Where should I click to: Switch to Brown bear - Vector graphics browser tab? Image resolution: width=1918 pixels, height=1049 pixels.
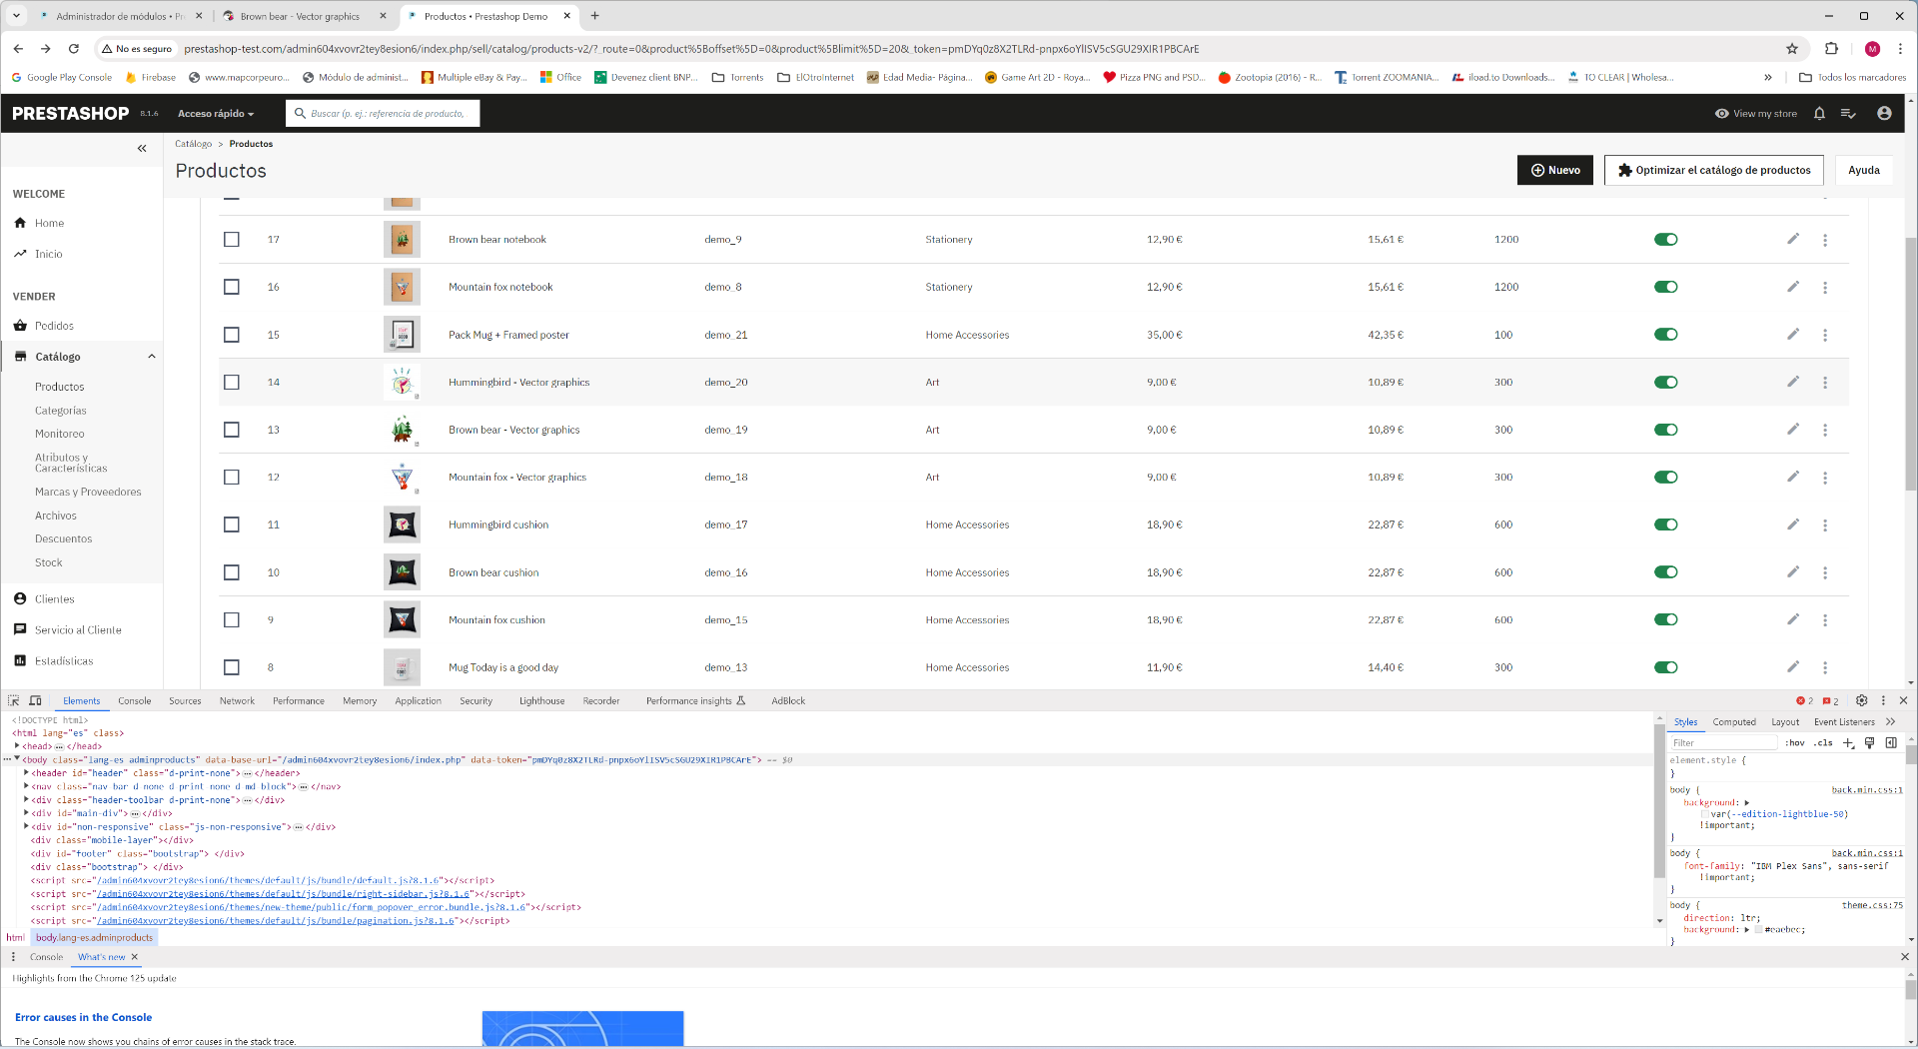[300, 16]
